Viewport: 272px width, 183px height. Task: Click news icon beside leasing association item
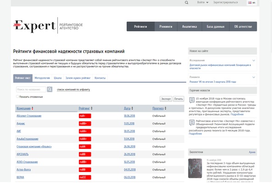click(192, 123)
